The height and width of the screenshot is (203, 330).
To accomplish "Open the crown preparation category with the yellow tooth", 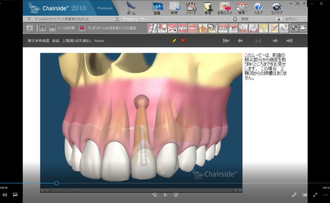I will point(162,28).
